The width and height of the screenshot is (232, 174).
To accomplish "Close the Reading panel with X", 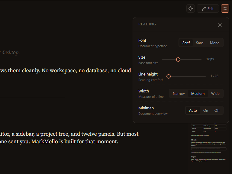I will point(220,25).
